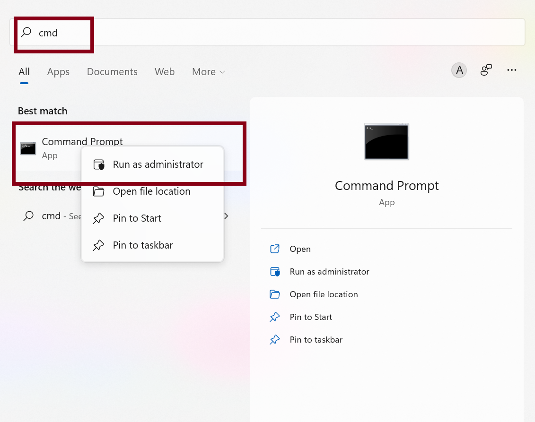The image size is (535, 422).
Task: Click the small Command Prompt icon in best match
Action: coord(28,148)
